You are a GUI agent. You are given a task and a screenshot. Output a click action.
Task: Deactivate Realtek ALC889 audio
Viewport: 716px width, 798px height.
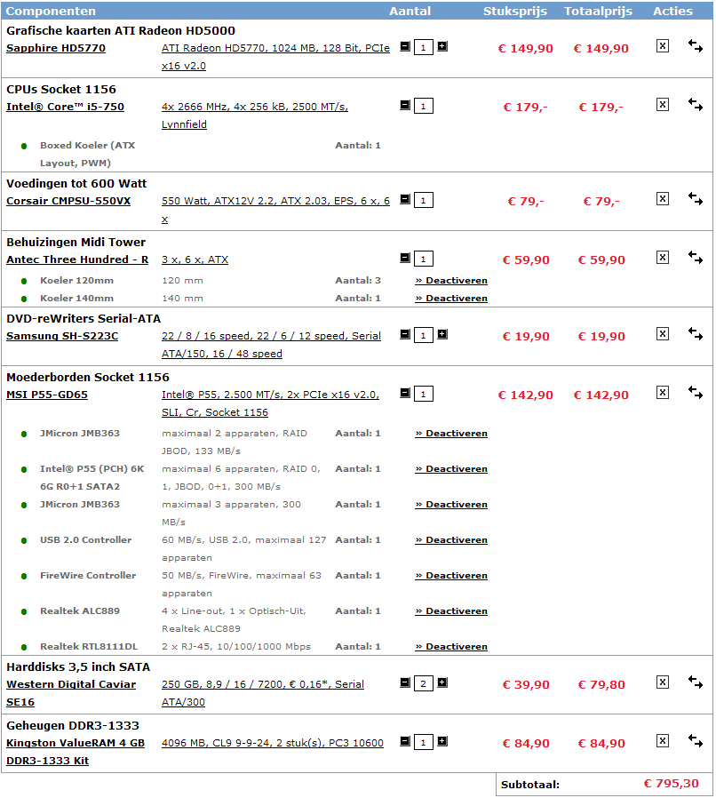click(x=451, y=611)
